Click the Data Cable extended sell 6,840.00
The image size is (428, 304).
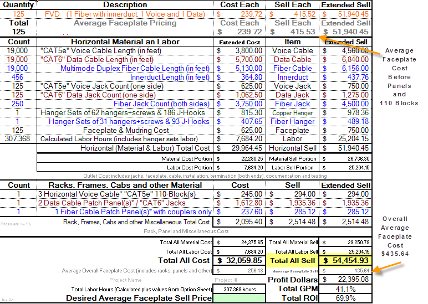[345, 59]
